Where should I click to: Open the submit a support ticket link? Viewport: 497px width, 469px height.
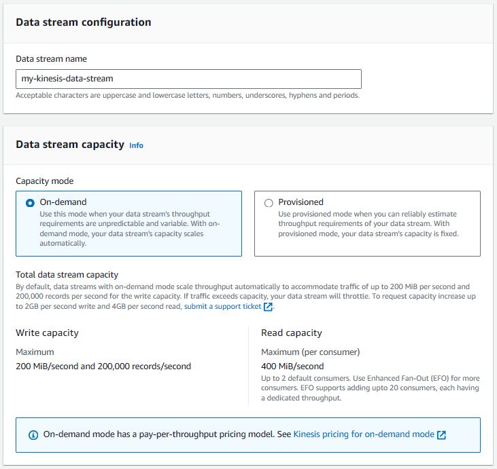click(x=222, y=306)
